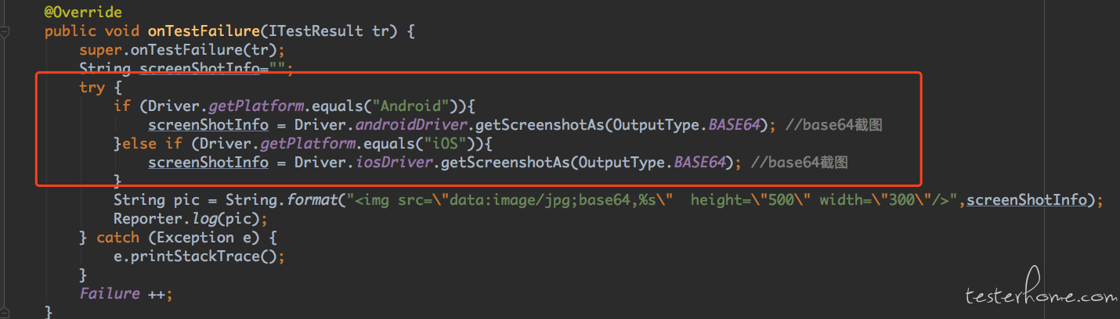Click the 'Failure' counter variable

click(x=109, y=293)
